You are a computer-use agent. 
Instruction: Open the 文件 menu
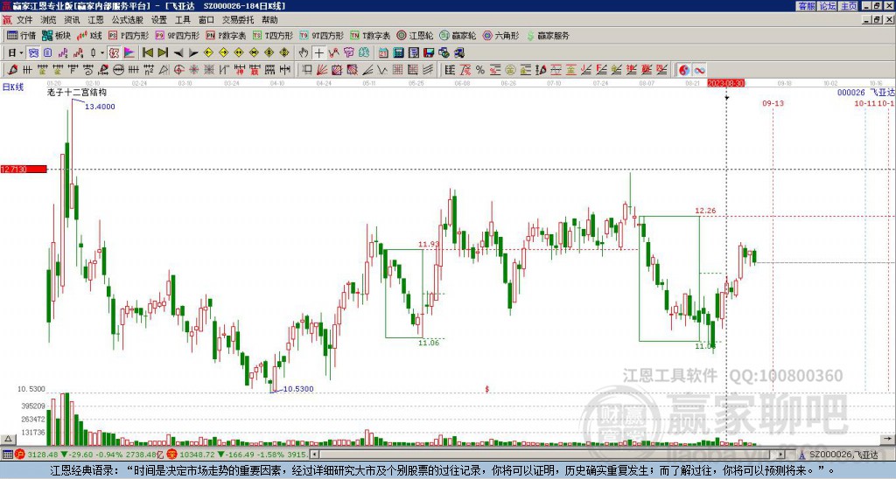24,20
